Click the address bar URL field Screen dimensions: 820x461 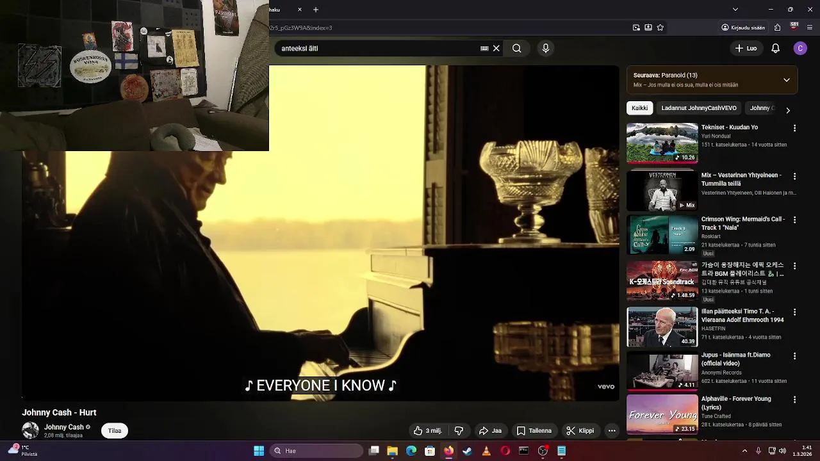448,28
